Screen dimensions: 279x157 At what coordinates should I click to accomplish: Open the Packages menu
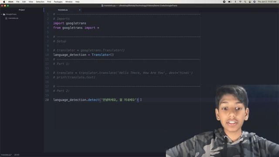58,2
